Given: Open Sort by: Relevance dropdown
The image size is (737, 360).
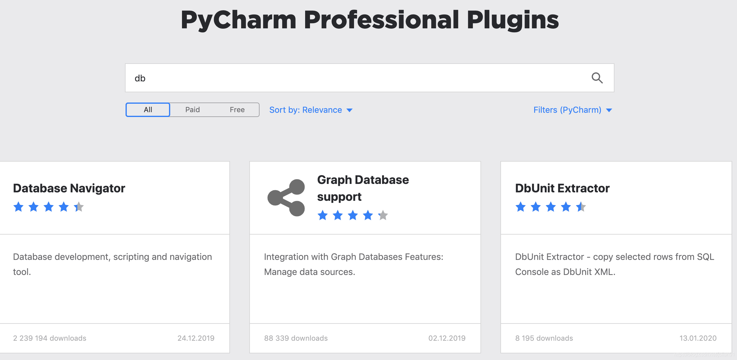Looking at the screenshot, I should (305, 110).
